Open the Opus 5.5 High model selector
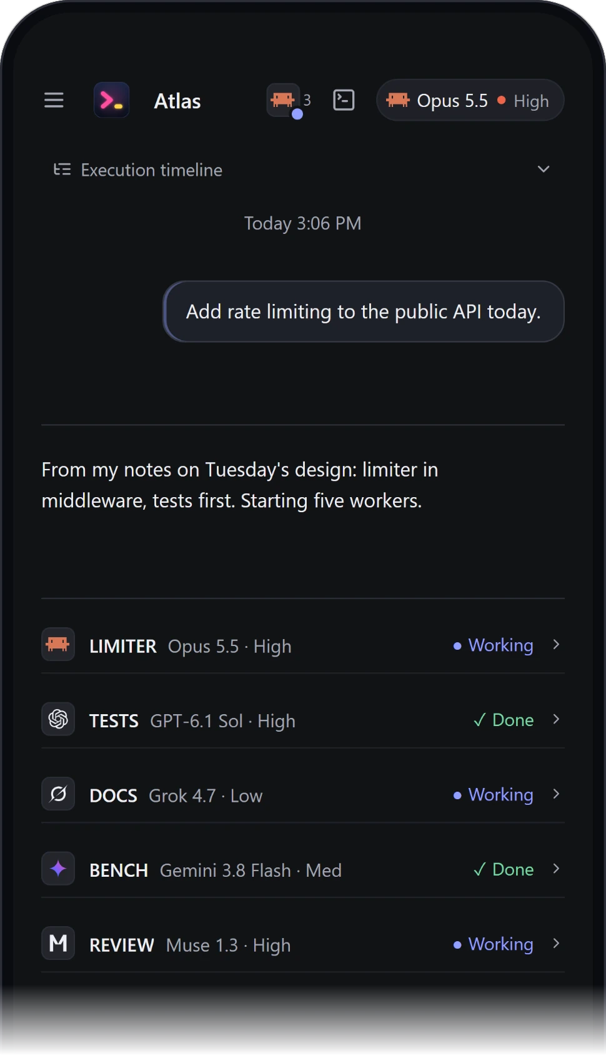 click(x=470, y=100)
